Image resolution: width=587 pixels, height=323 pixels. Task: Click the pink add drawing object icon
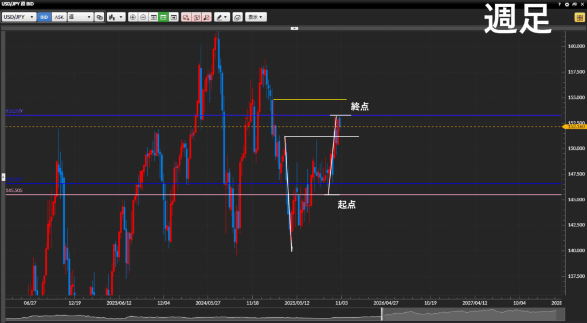pos(186,17)
